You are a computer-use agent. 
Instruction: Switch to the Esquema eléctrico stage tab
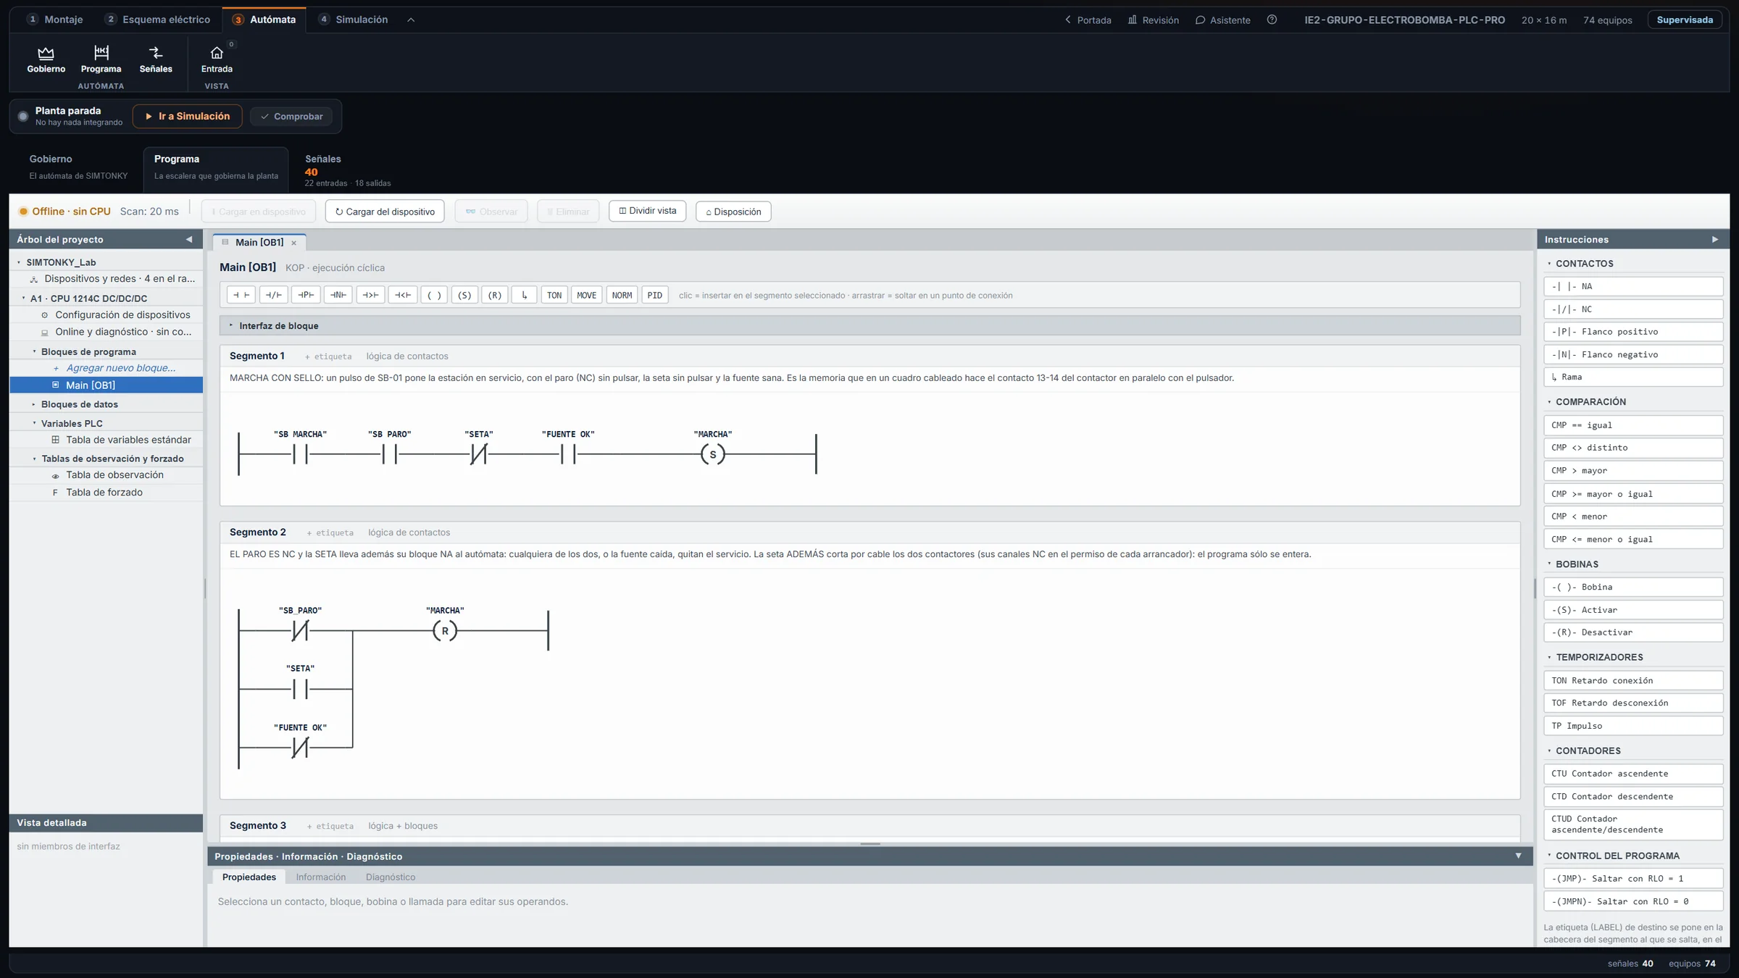157,20
